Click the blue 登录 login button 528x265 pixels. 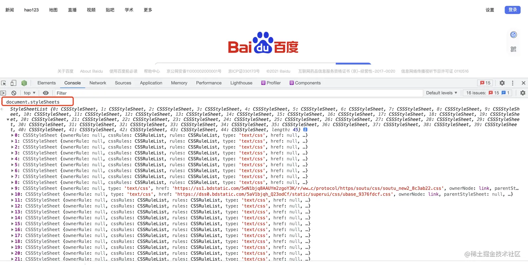pos(513,10)
